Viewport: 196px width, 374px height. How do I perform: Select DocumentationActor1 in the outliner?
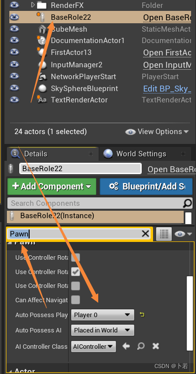(x=88, y=41)
